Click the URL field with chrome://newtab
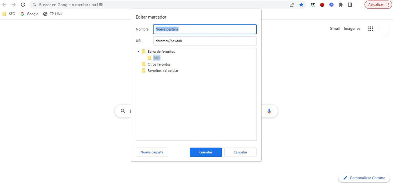The width and height of the screenshot is (393, 183). point(205,41)
